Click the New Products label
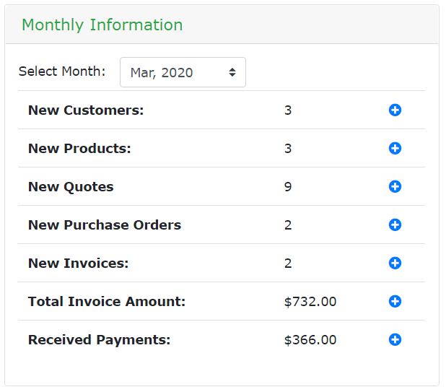Screen dimensions: 446x392 coord(79,149)
